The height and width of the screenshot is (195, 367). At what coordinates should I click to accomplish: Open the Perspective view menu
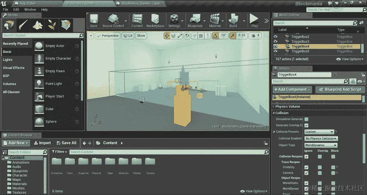[108, 36]
